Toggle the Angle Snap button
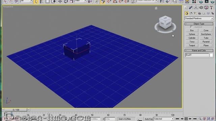Screen dimensions: 216x121 115,1
